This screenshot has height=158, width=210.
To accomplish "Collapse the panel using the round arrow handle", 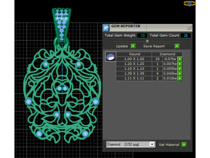I will click(147, 41).
